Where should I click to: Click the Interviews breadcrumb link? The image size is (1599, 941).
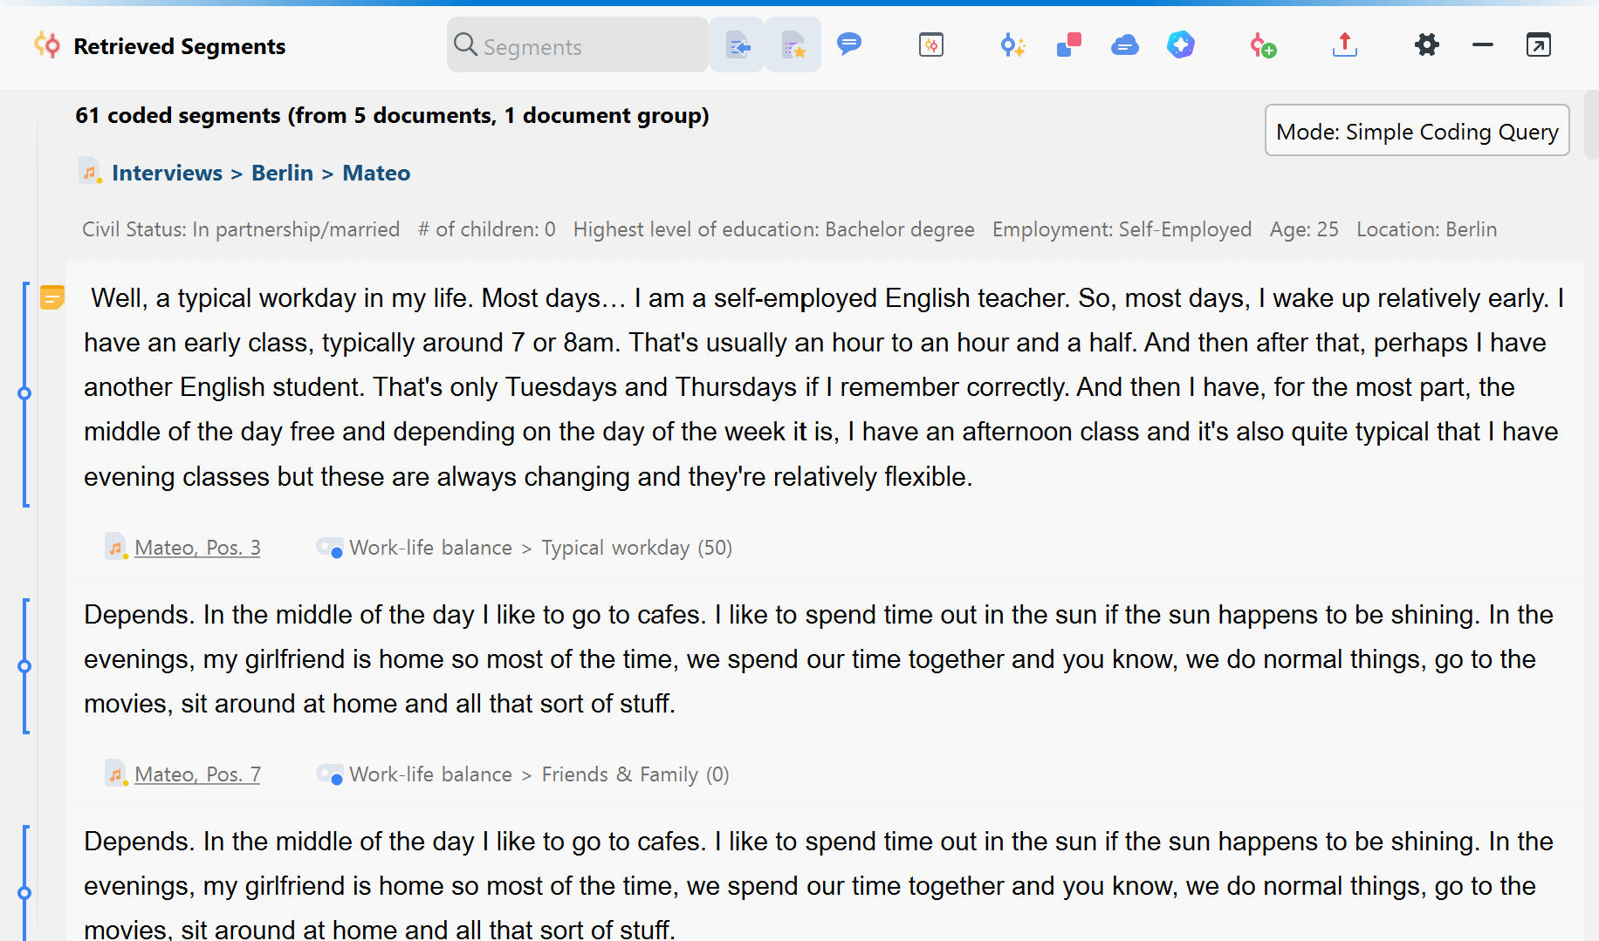pyautogui.click(x=167, y=173)
